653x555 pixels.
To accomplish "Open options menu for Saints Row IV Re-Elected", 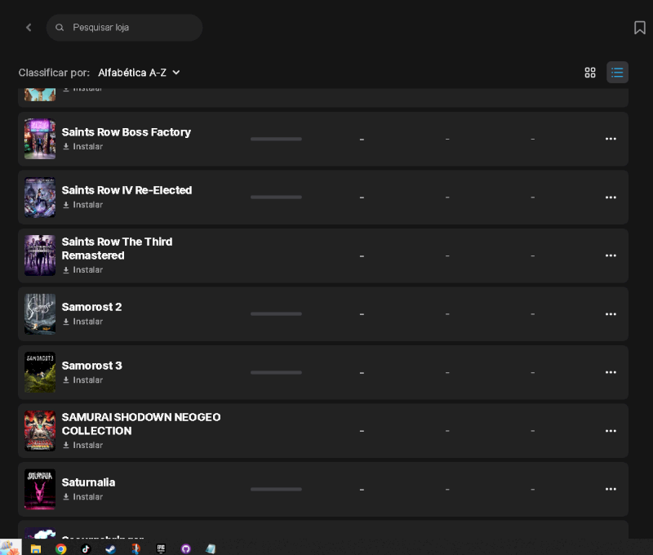I will (611, 198).
